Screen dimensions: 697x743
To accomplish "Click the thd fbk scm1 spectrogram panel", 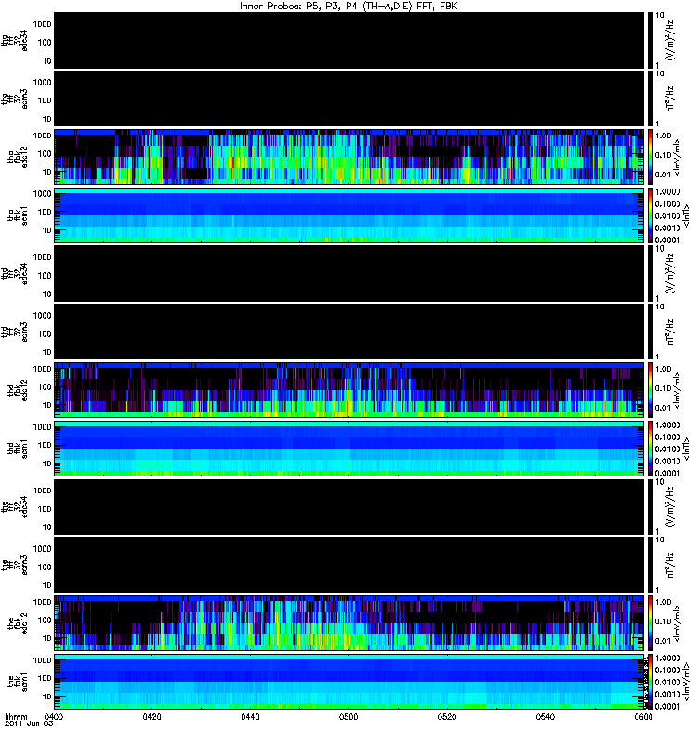I will coord(349,449).
